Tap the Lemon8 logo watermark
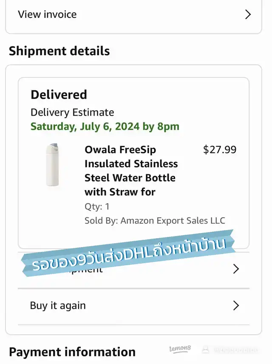 click(x=180, y=349)
